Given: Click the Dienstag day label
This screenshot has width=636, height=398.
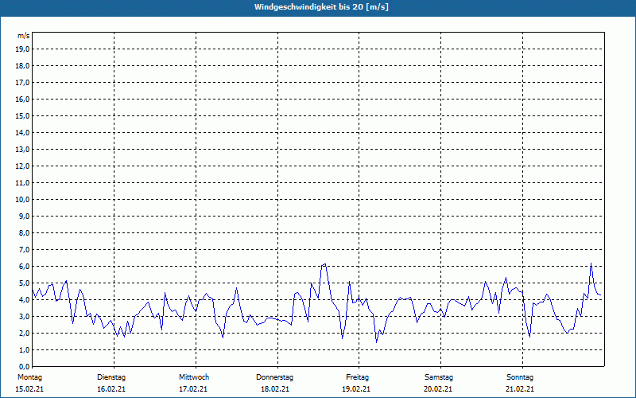Looking at the screenshot, I should [x=111, y=377].
